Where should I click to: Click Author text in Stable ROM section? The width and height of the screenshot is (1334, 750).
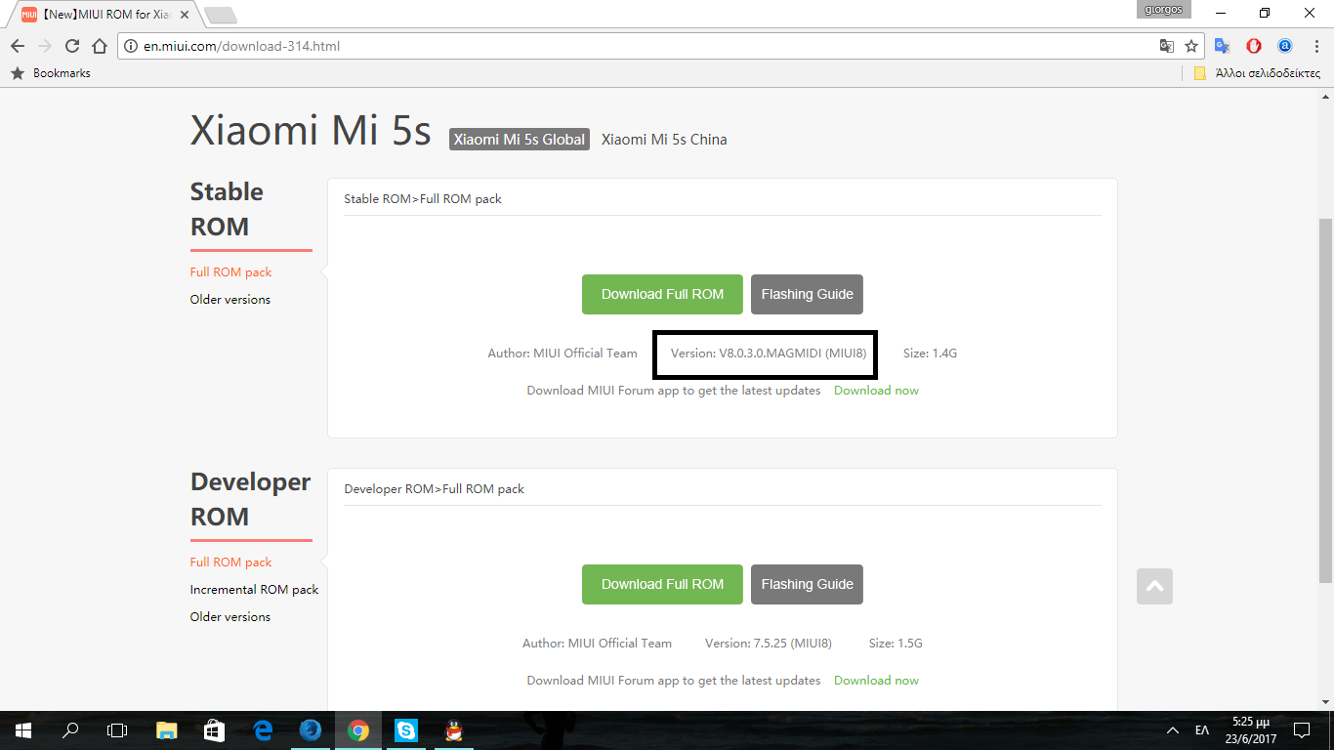563,354
